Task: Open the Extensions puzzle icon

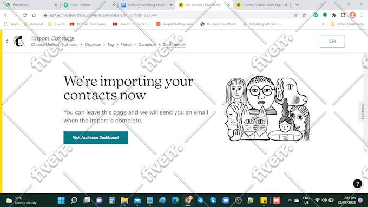Action: tap(334, 15)
